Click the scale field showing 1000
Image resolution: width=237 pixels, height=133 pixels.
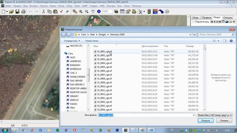tap(107, 11)
